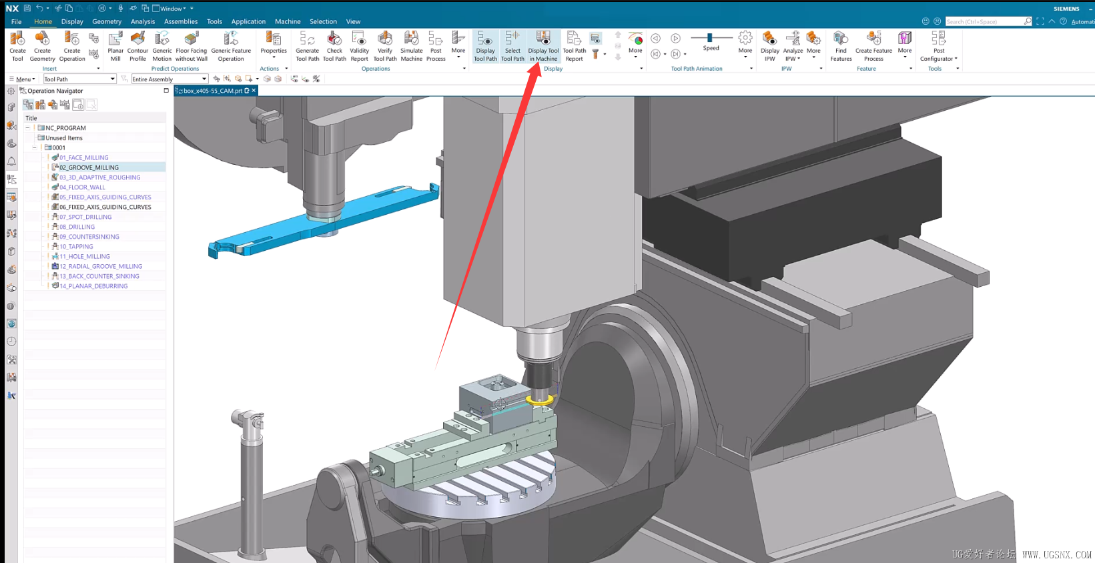Open the File menu
Screen dimensions: 1095x563
click(x=16, y=21)
